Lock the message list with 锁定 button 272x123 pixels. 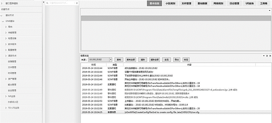click(x=186, y=60)
